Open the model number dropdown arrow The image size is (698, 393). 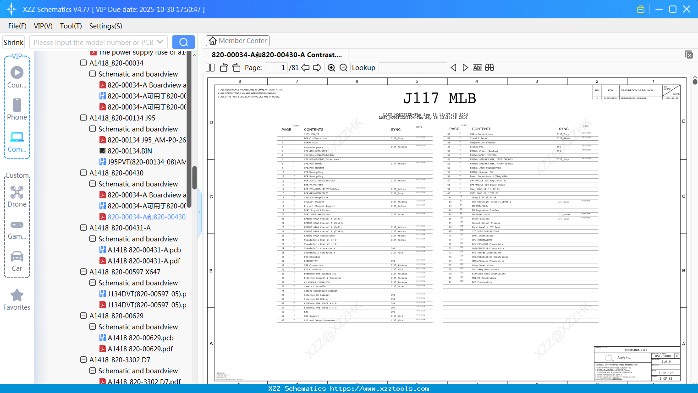(x=160, y=42)
